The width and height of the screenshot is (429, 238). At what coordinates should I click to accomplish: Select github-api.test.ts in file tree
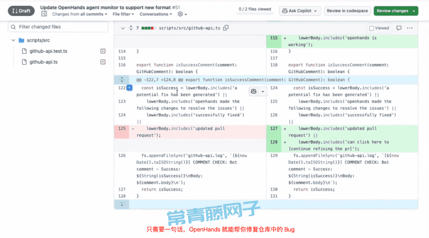pos(48,51)
